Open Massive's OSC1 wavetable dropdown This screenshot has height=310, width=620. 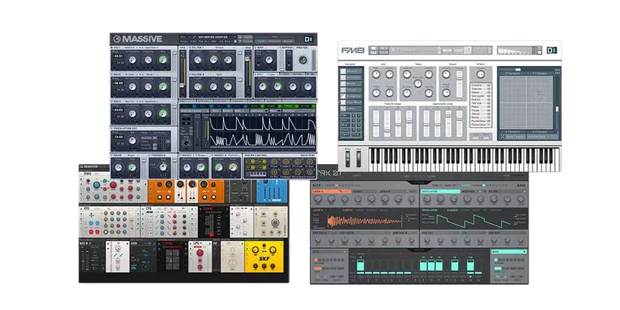131,47
